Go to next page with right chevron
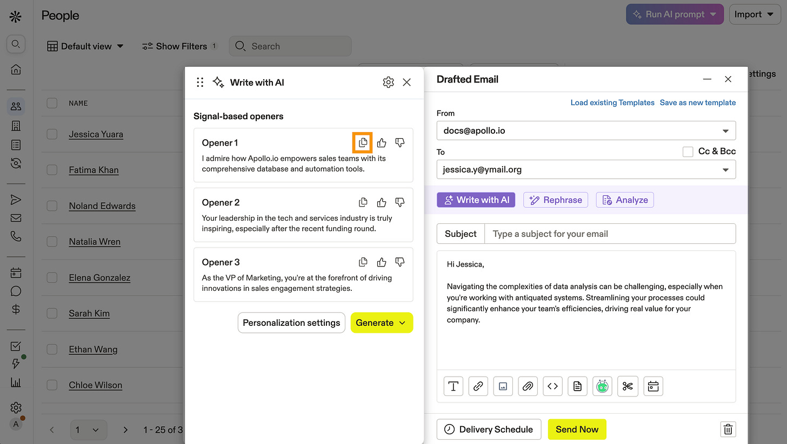The height and width of the screenshot is (444, 787). click(125, 430)
